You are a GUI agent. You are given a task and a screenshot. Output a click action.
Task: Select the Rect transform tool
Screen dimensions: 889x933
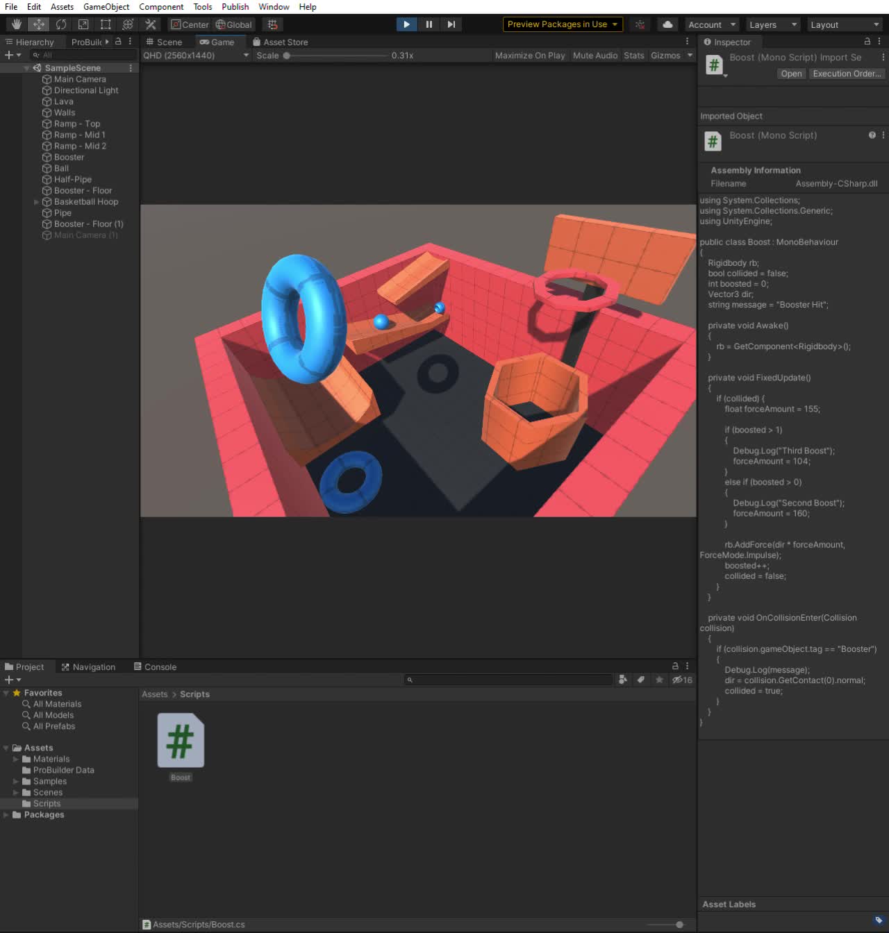click(106, 24)
